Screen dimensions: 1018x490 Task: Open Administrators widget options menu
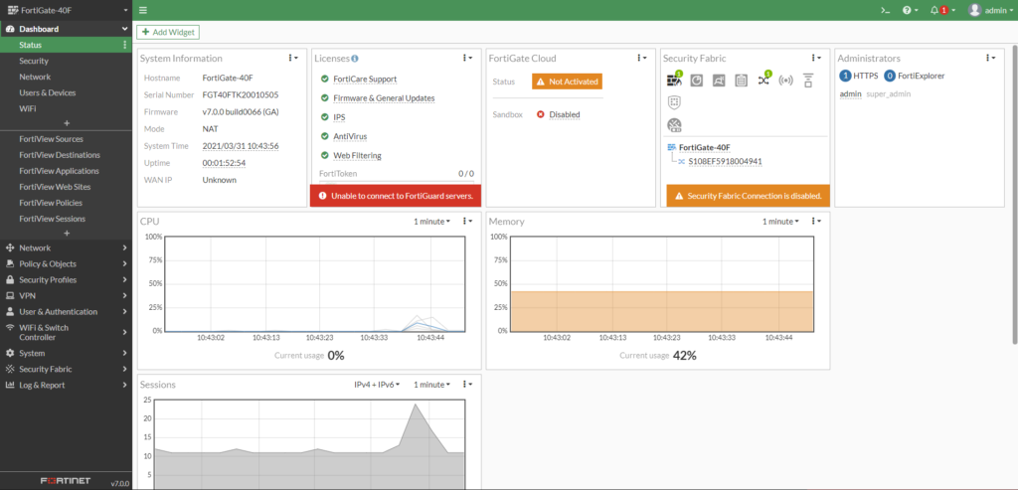point(989,58)
